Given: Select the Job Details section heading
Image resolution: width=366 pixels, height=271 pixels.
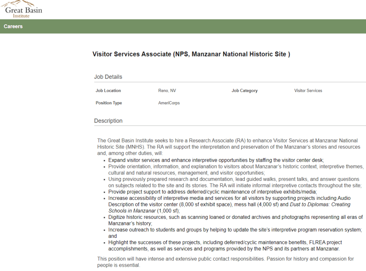Looking at the screenshot, I should click(108, 77).
